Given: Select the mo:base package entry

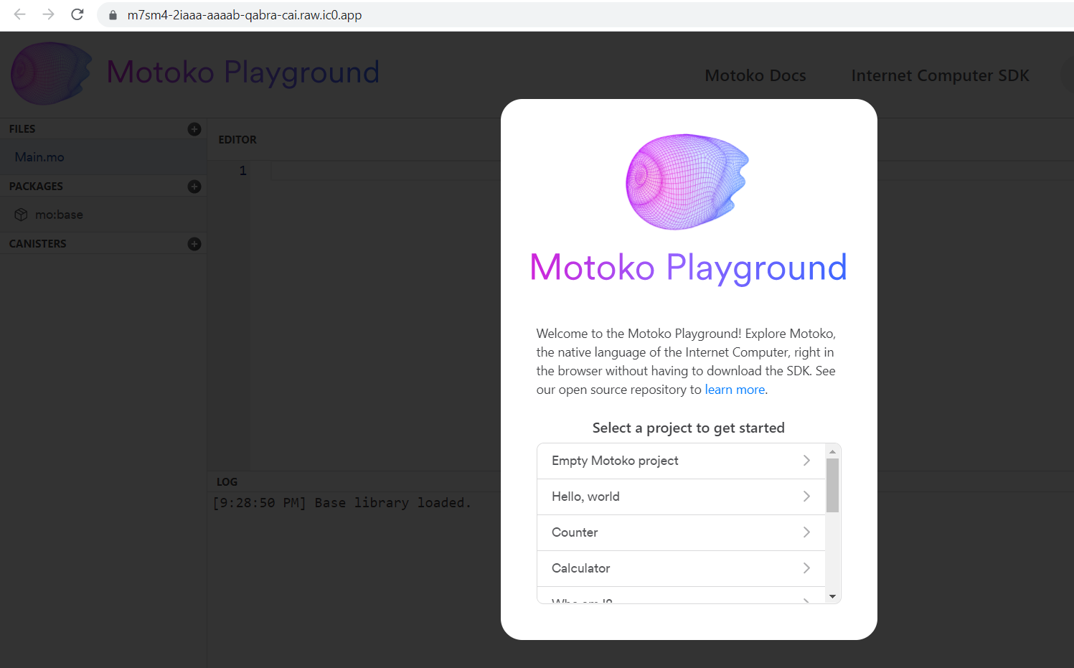Looking at the screenshot, I should (103, 215).
